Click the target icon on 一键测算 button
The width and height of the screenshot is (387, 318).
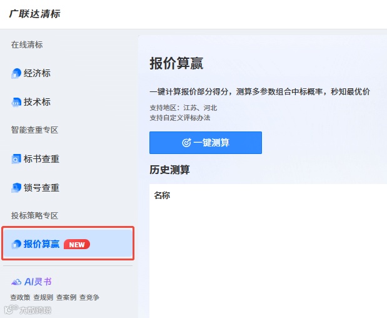coord(186,143)
